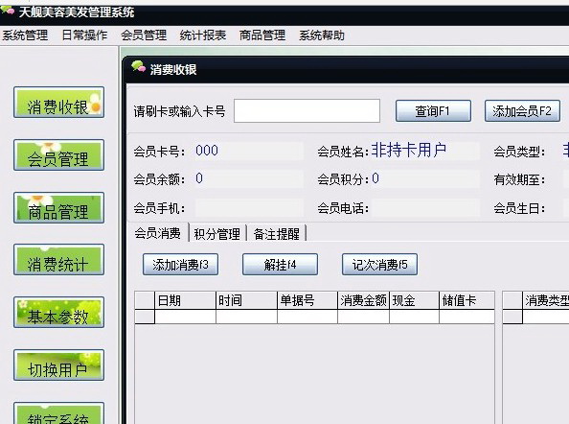Click the 会员电话 field
This screenshot has width=569, height=424.
[x=425, y=208]
